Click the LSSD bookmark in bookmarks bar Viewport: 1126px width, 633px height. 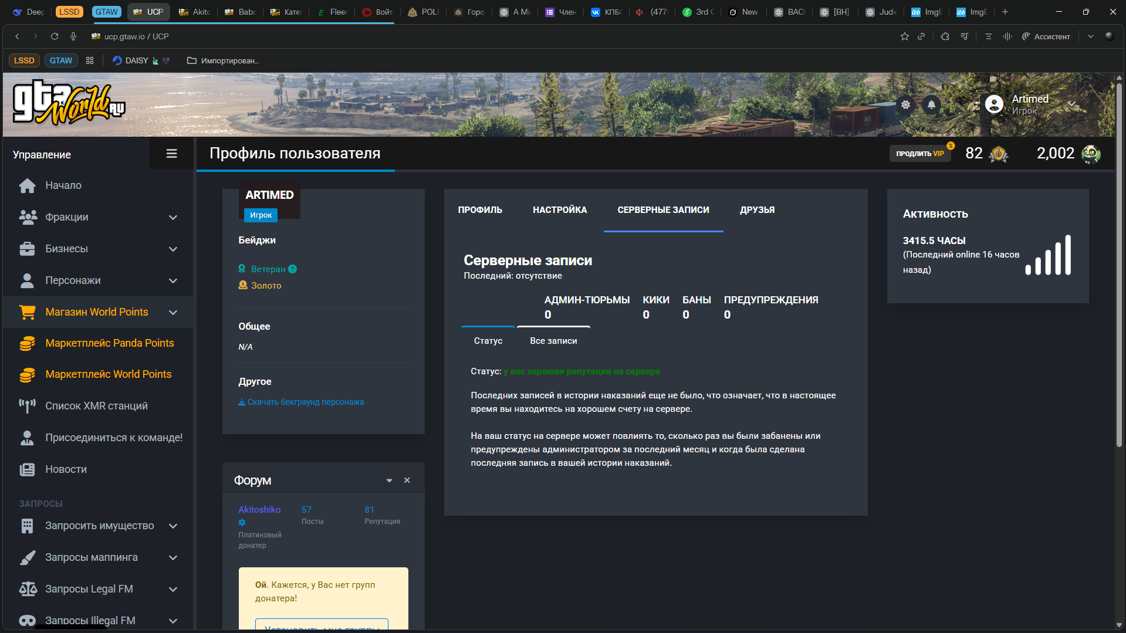(x=24, y=60)
